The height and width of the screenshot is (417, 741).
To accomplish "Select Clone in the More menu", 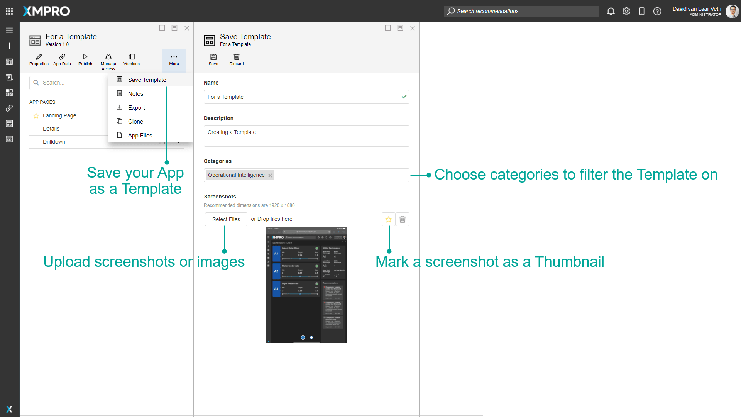I will click(135, 122).
